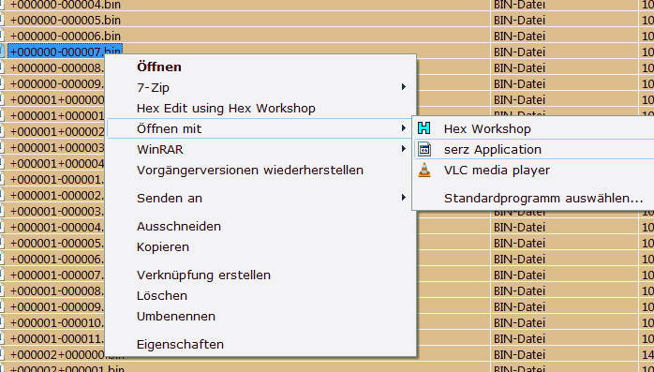Select Öffnen in the context menu
Image resolution: width=654 pixels, height=372 pixels.
tap(159, 67)
